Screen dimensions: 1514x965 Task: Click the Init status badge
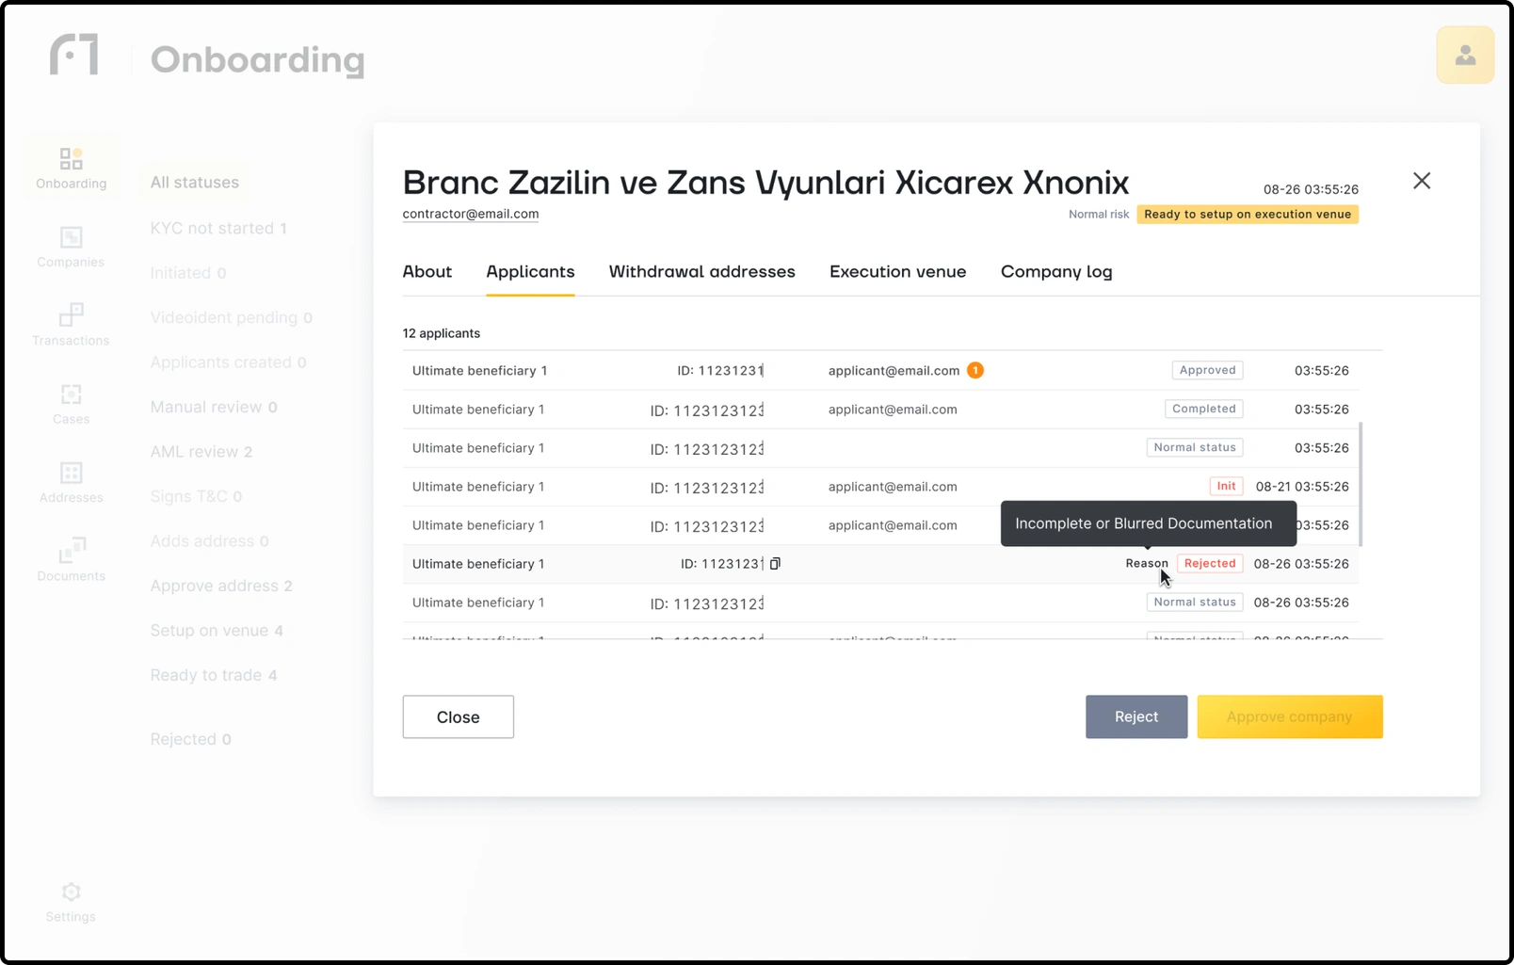1226,486
